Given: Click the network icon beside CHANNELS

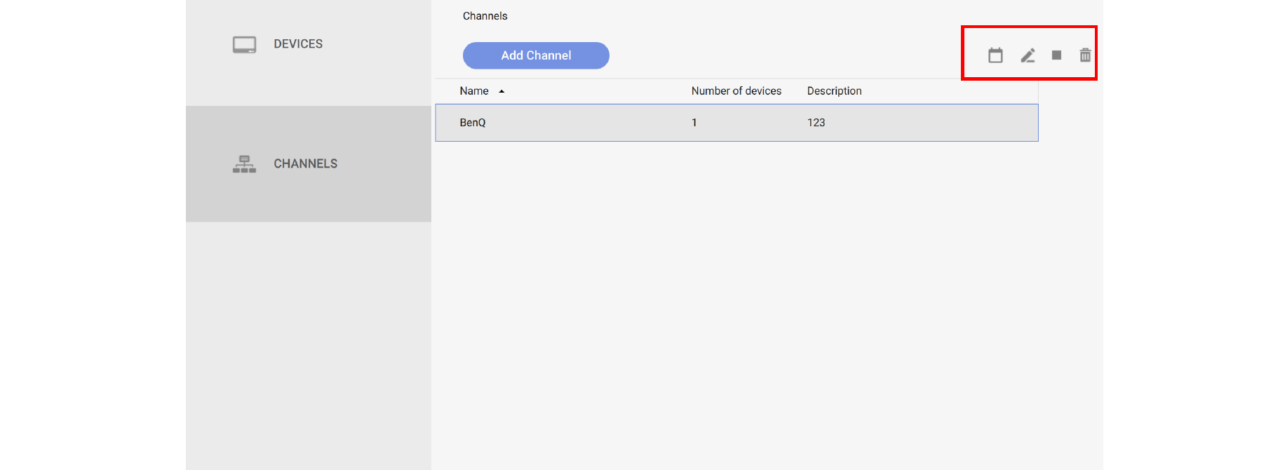Looking at the screenshot, I should pos(244,164).
